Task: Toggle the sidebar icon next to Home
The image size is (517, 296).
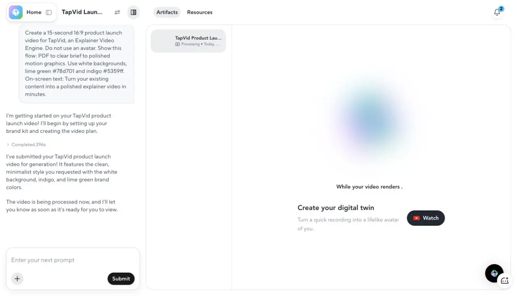Action: (49, 13)
